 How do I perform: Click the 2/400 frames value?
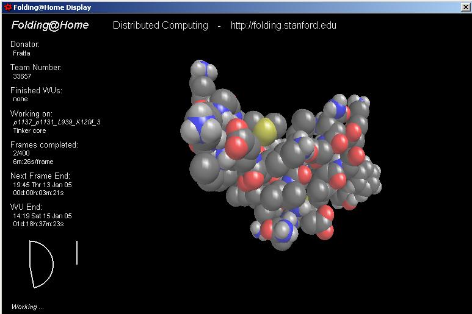[21, 153]
